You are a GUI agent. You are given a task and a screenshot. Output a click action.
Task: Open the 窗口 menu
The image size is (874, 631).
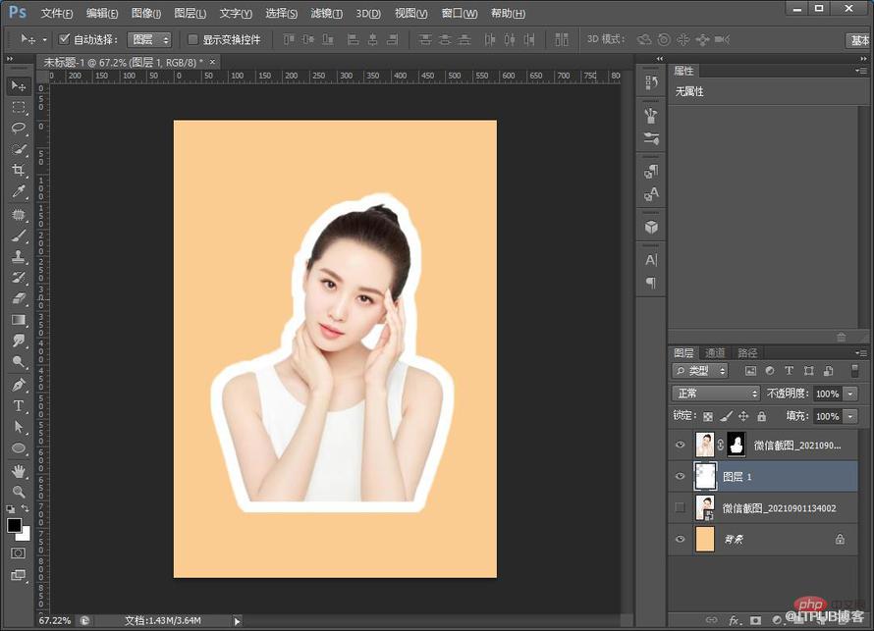coord(460,13)
